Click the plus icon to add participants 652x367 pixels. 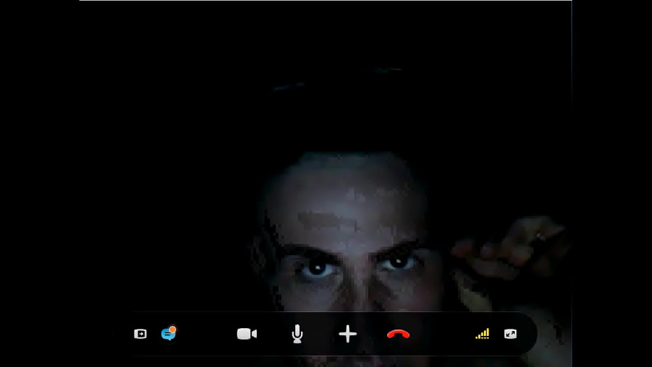coord(348,334)
